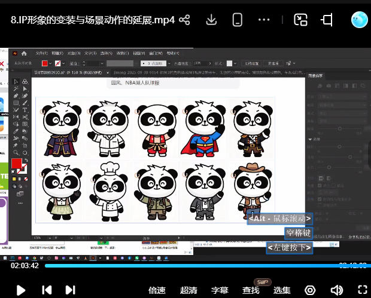The image size is (371, 298).
Task: Switch to picture-in-picture mini window
Action: click(300, 20)
